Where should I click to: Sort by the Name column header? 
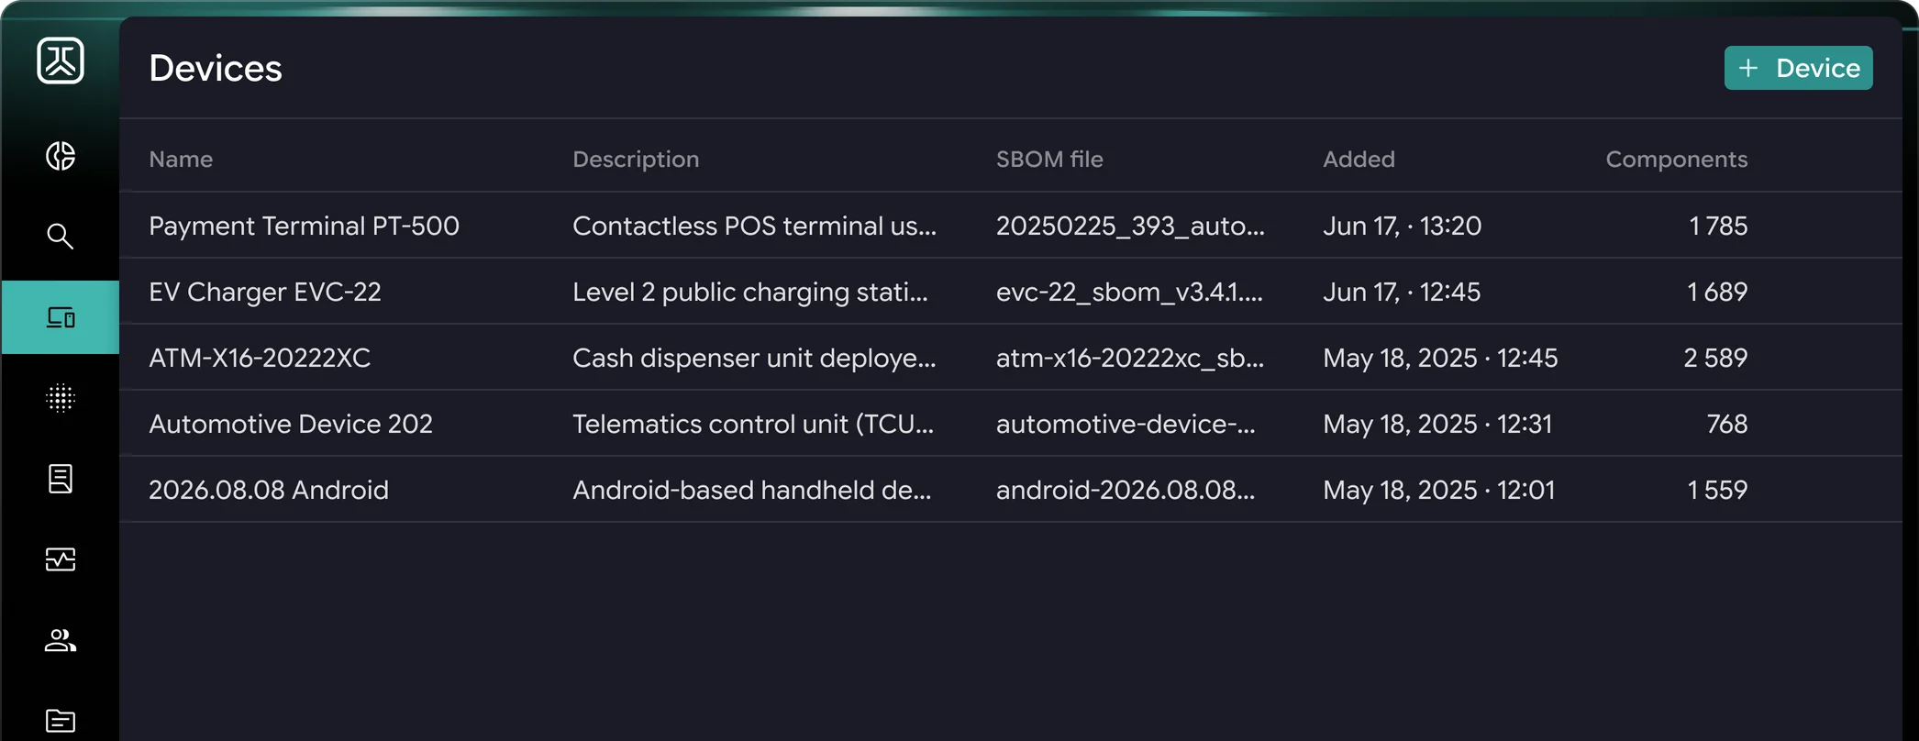[x=181, y=159]
